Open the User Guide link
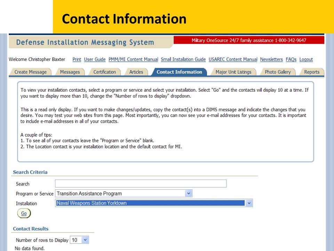The width and height of the screenshot is (334, 251). coord(95,59)
